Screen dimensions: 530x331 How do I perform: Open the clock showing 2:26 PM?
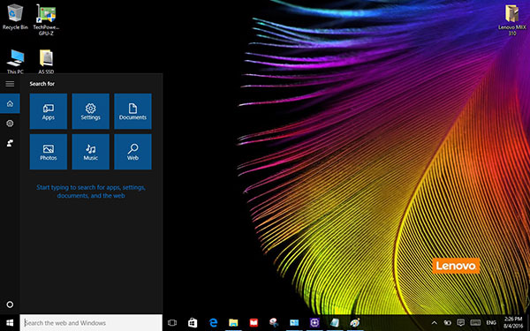pyautogui.click(x=513, y=323)
